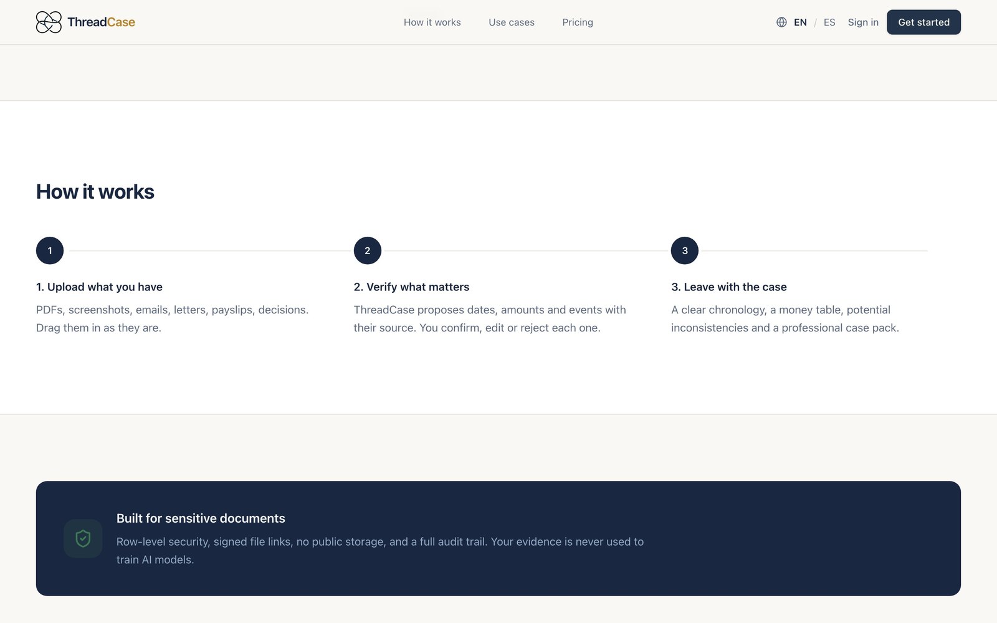Image resolution: width=997 pixels, height=623 pixels.
Task: Click the 'PDFs, screenshots, emails' description text
Action: point(173,319)
